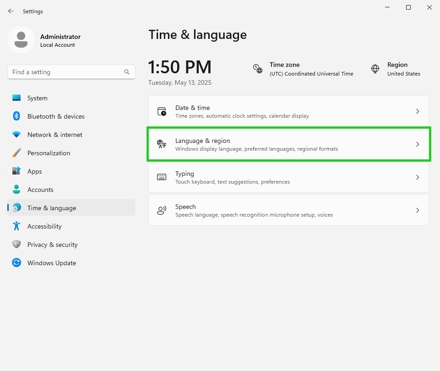Select Privacy & security in the sidebar
This screenshot has height=371, width=440.
tap(52, 245)
